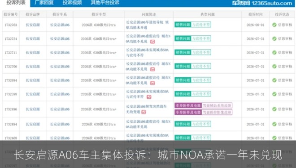Switch to the 厂家回复 tab
296x168 pixels.
tap(44, 3)
